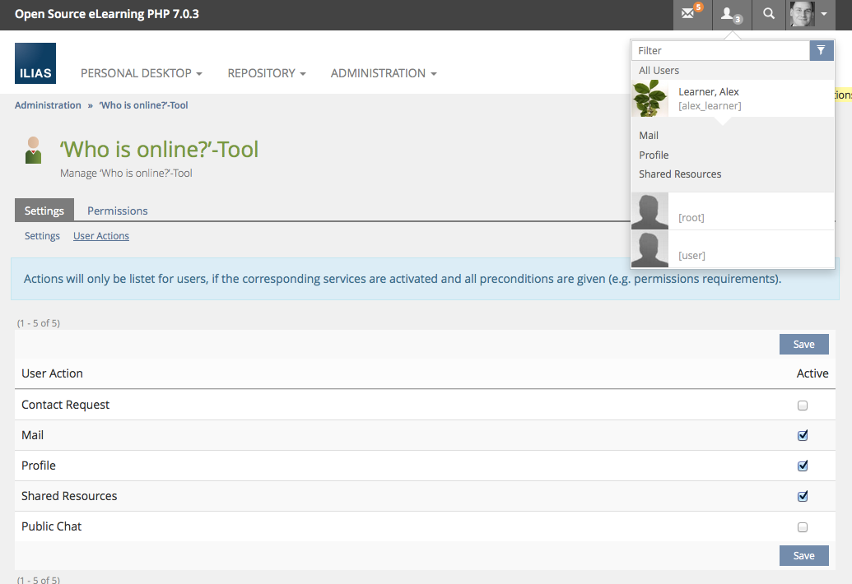The height and width of the screenshot is (584, 852).
Task: Click Alex Learner's plant avatar
Action: [x=649, y=99]
